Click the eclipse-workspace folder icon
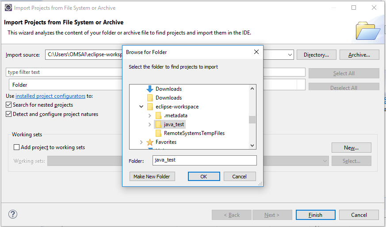386x227 pixels. pyautogui.click(x=150, y=107)
